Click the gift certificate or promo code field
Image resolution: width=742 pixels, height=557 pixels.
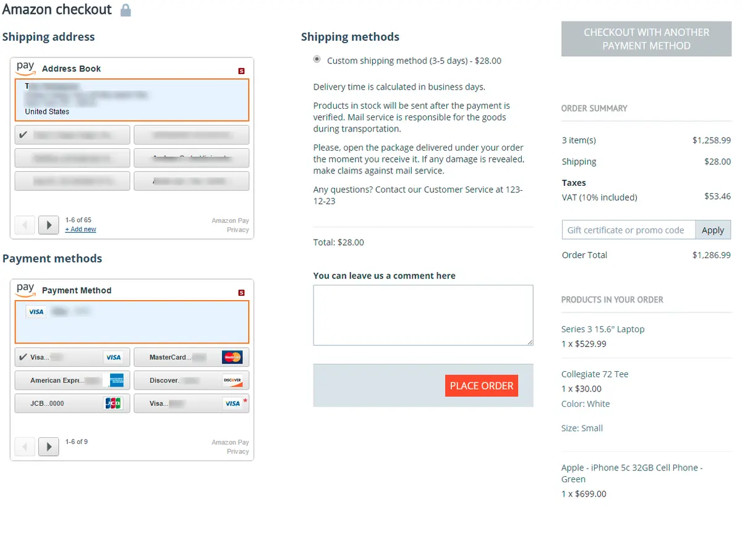pyautogui.click(x=628, y=230)
